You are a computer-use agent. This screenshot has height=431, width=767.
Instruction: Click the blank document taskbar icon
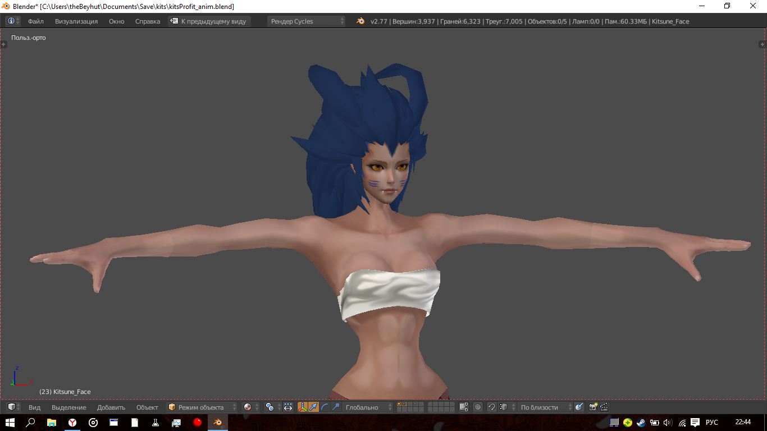point(135,423)
